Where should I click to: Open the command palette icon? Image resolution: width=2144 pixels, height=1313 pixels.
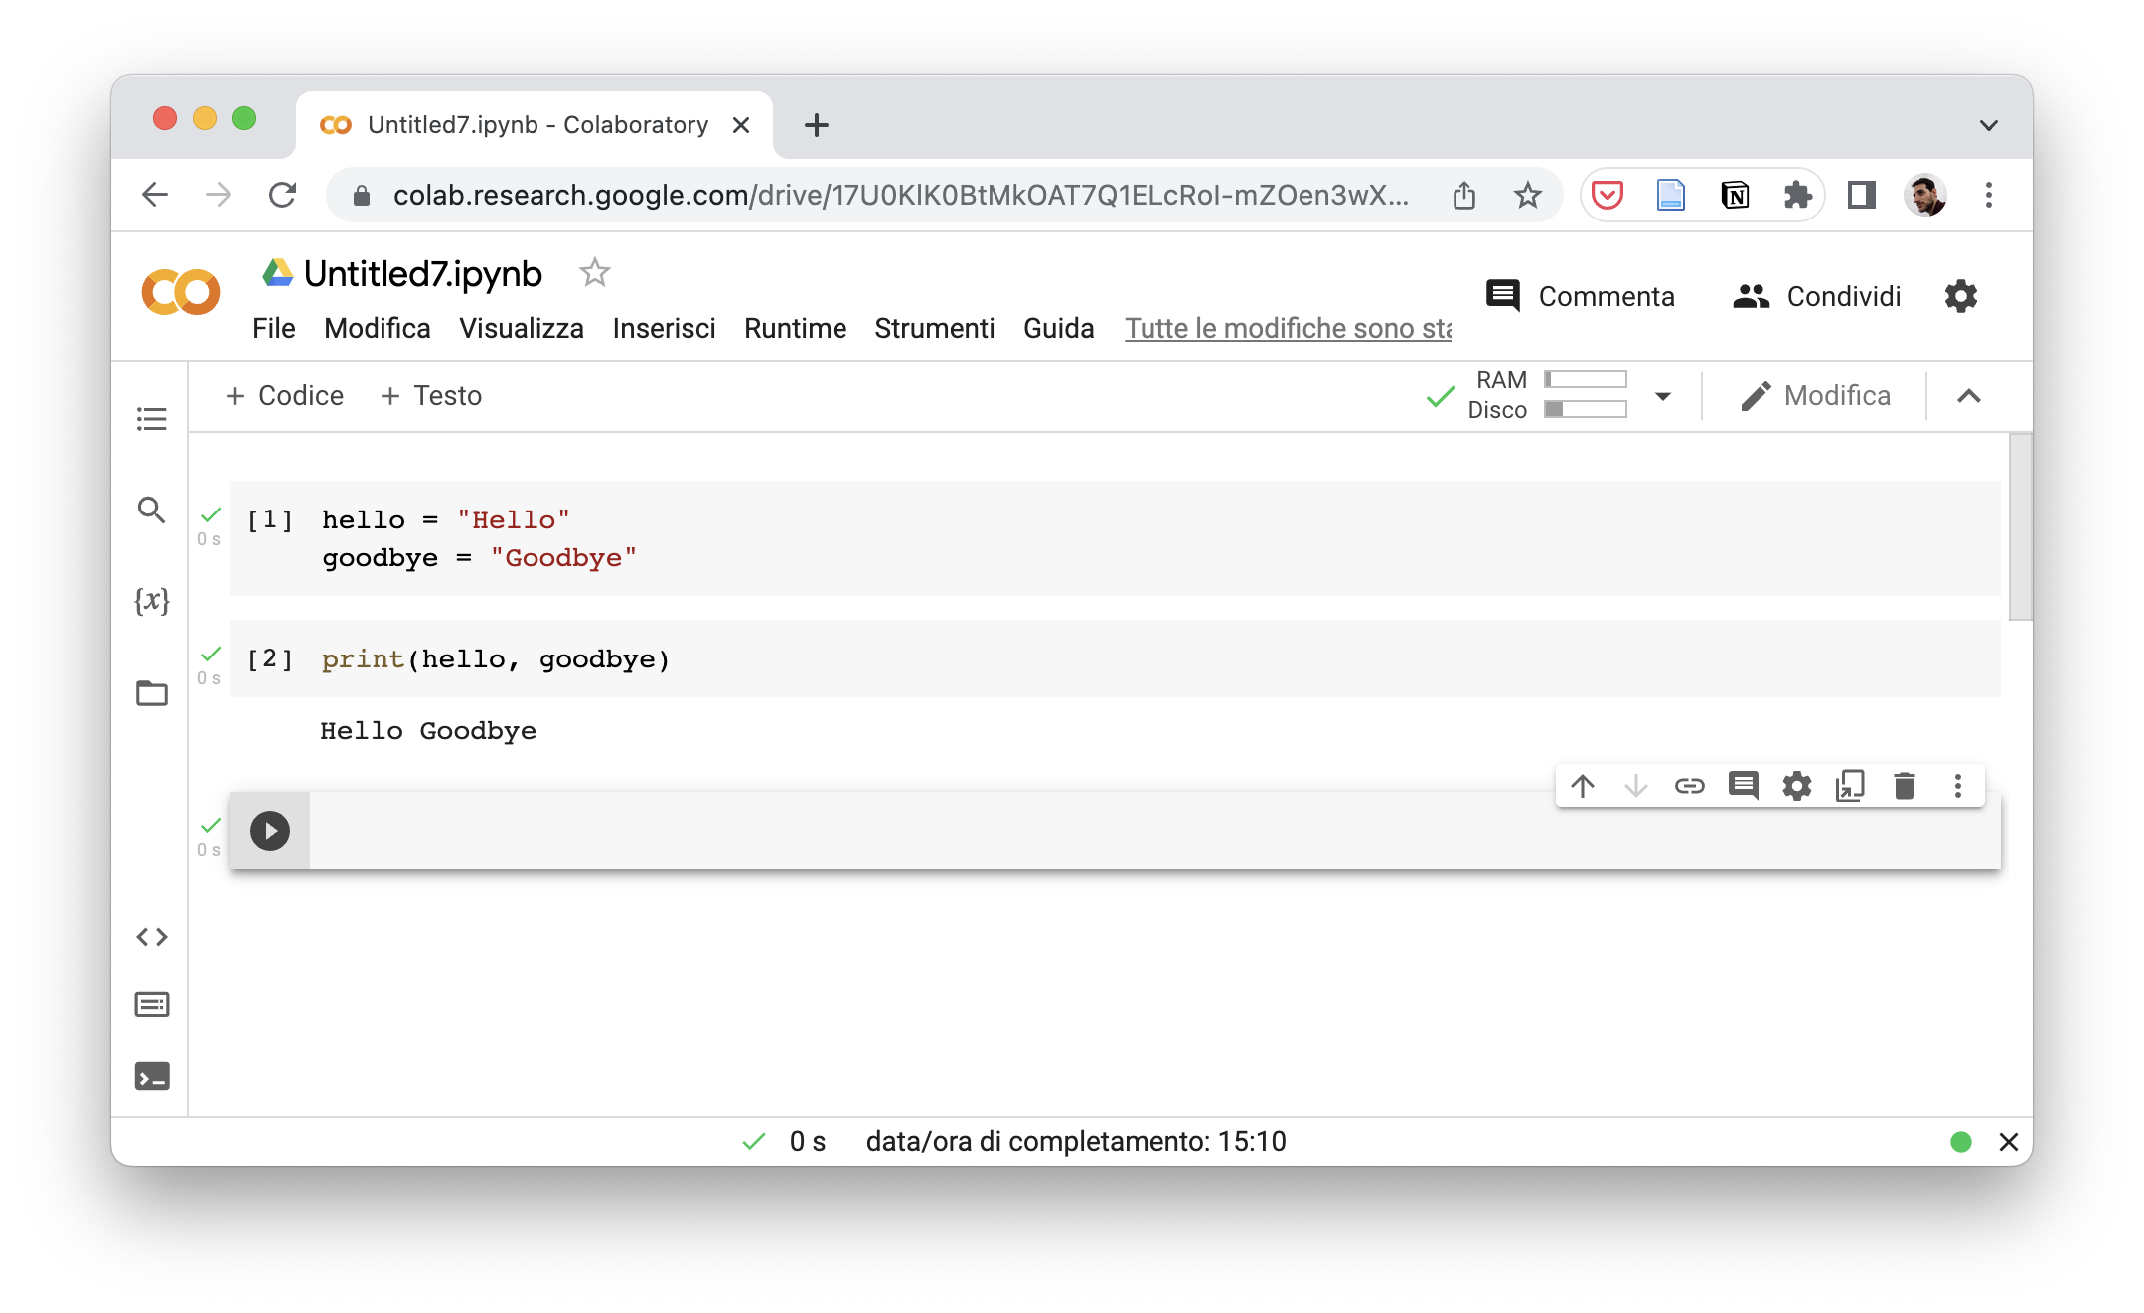coord(151,1005)
